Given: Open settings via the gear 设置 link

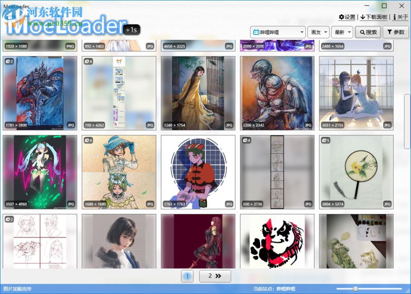Looking at the screenshot, I should [347, 17].
